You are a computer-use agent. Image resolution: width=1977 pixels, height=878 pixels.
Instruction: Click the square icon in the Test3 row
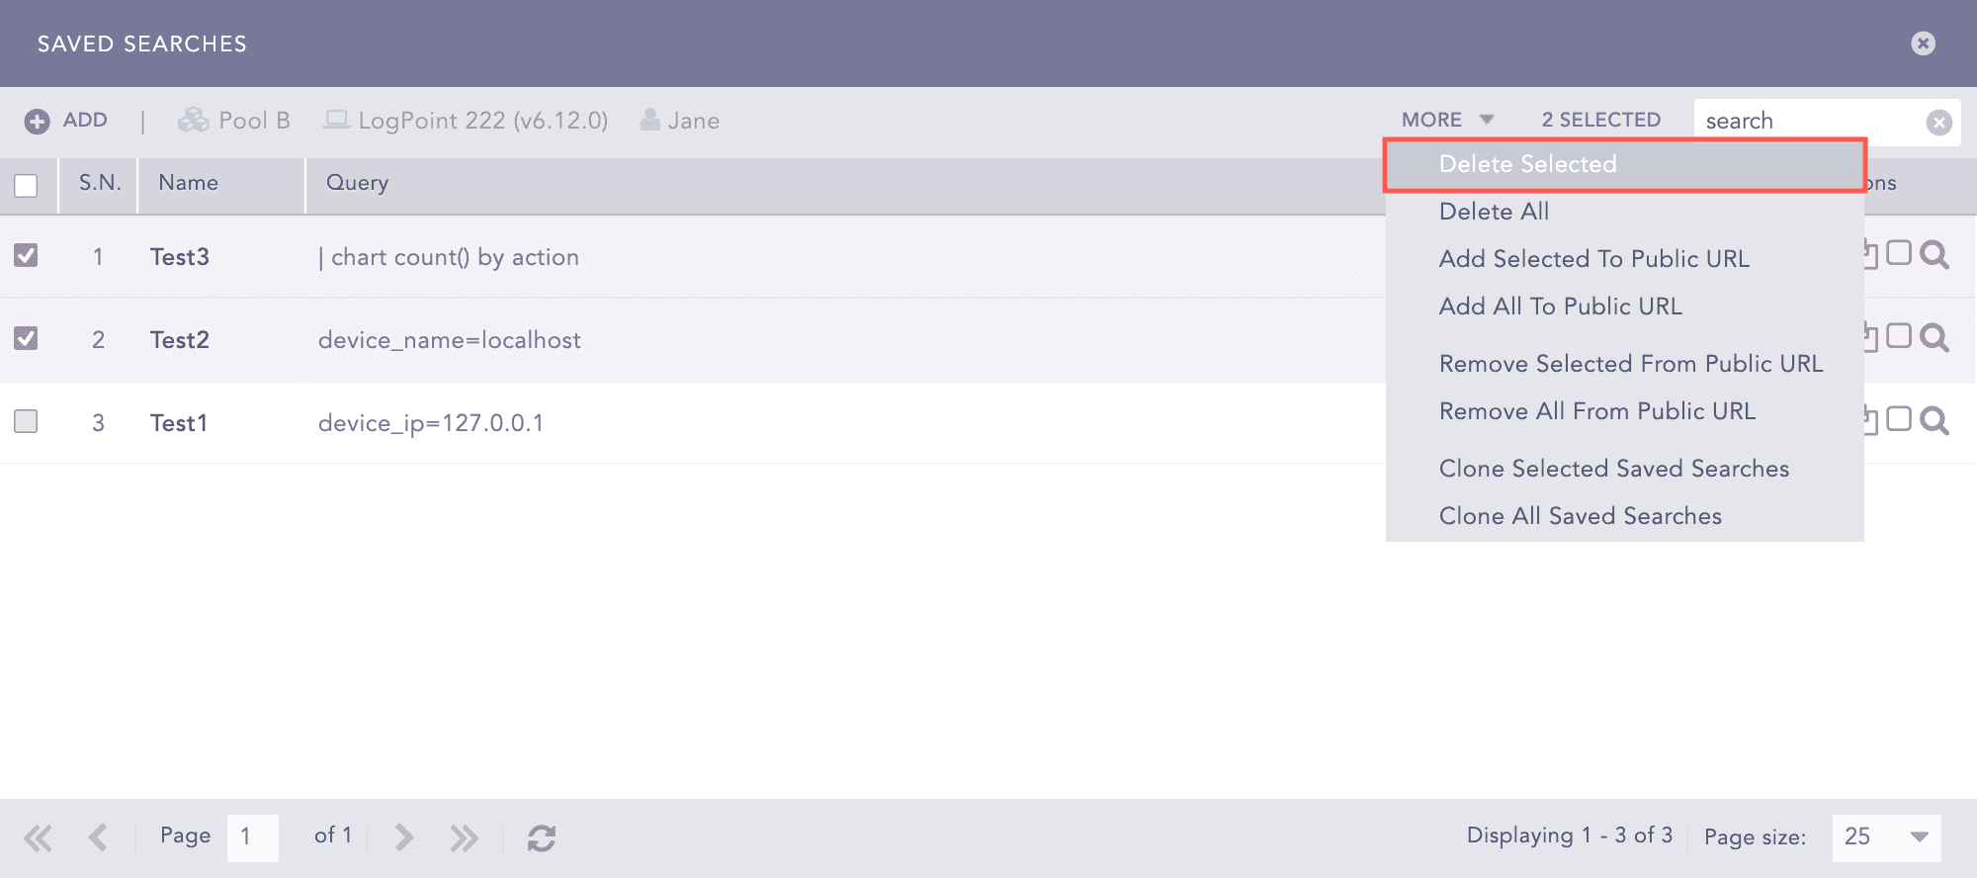(x=1898, y=253)
